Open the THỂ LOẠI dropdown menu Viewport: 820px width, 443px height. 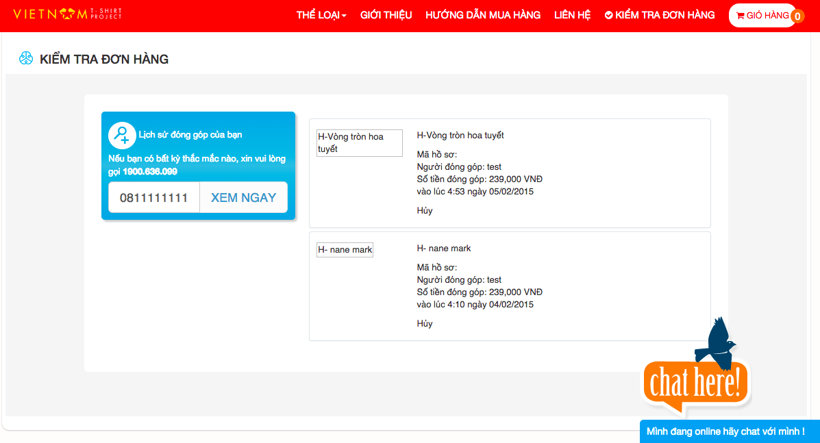pos(321,15)
